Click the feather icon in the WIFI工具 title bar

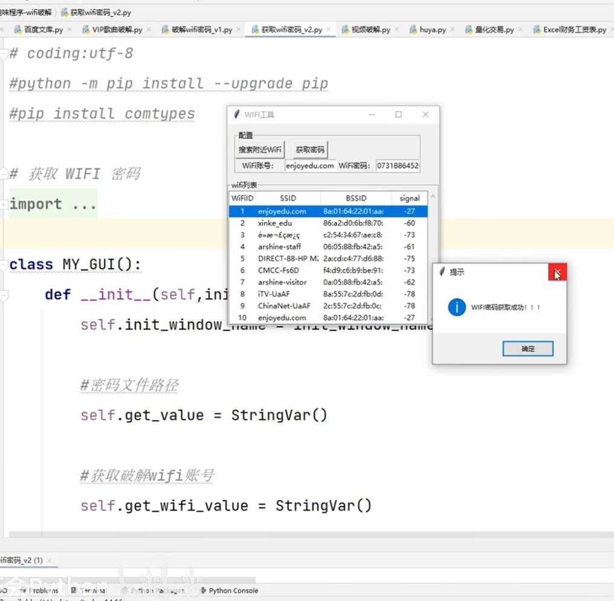tap(236, 114)
